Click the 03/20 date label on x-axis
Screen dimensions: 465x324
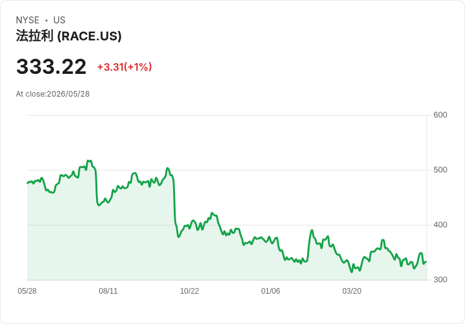click(x=352, y=291)
